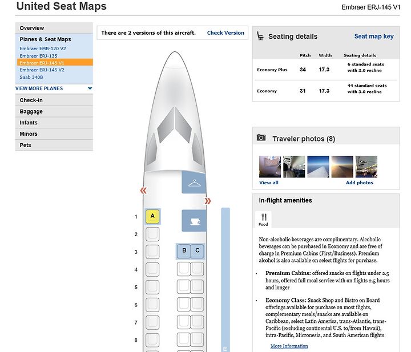Screen dimensions: 411x352
Task: Click the blue vertical bar beside seat map
Action: (x=225, y=280)
